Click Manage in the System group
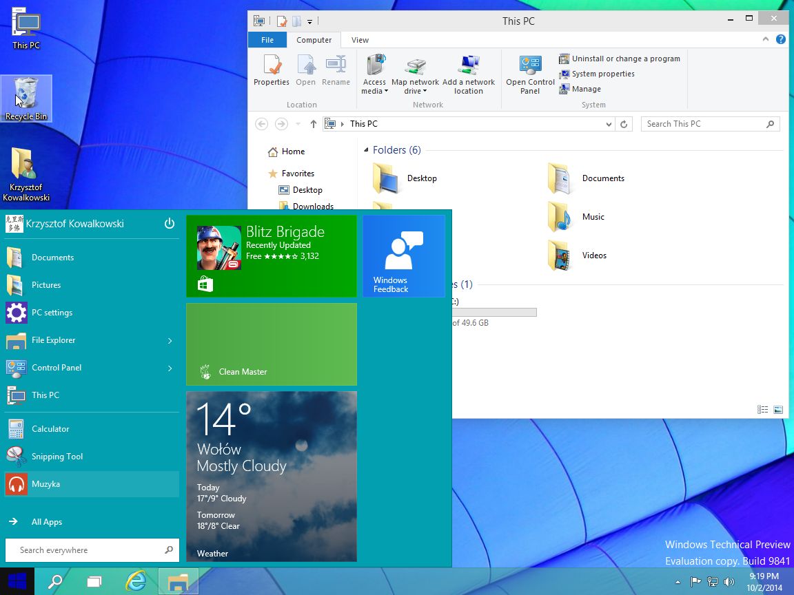This screenshot has width=794, height=595. 580,89
